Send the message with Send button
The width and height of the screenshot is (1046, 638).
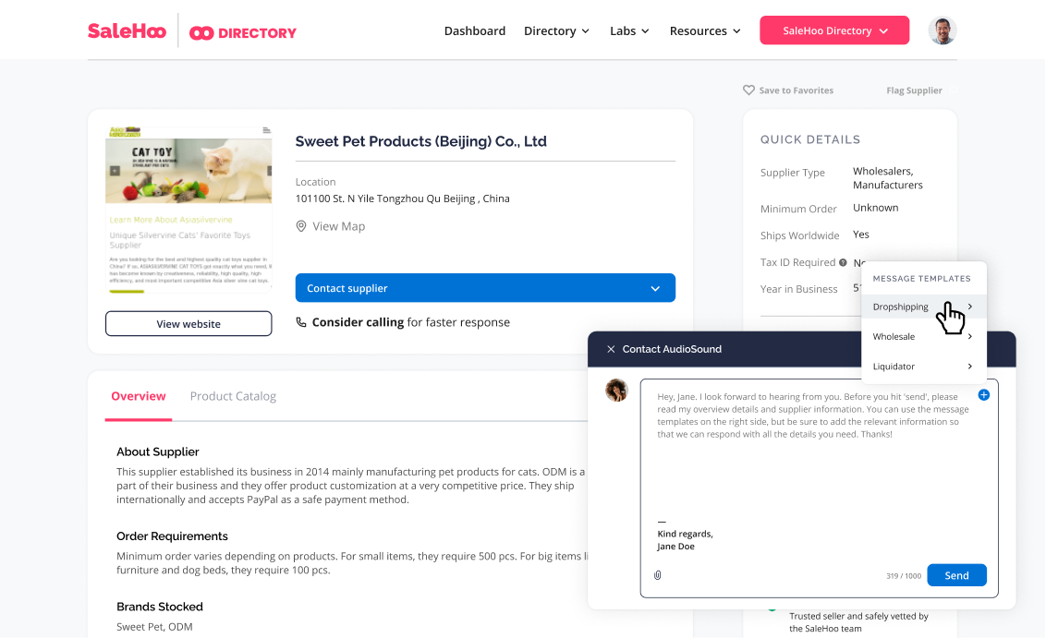[x=956, y=575]
